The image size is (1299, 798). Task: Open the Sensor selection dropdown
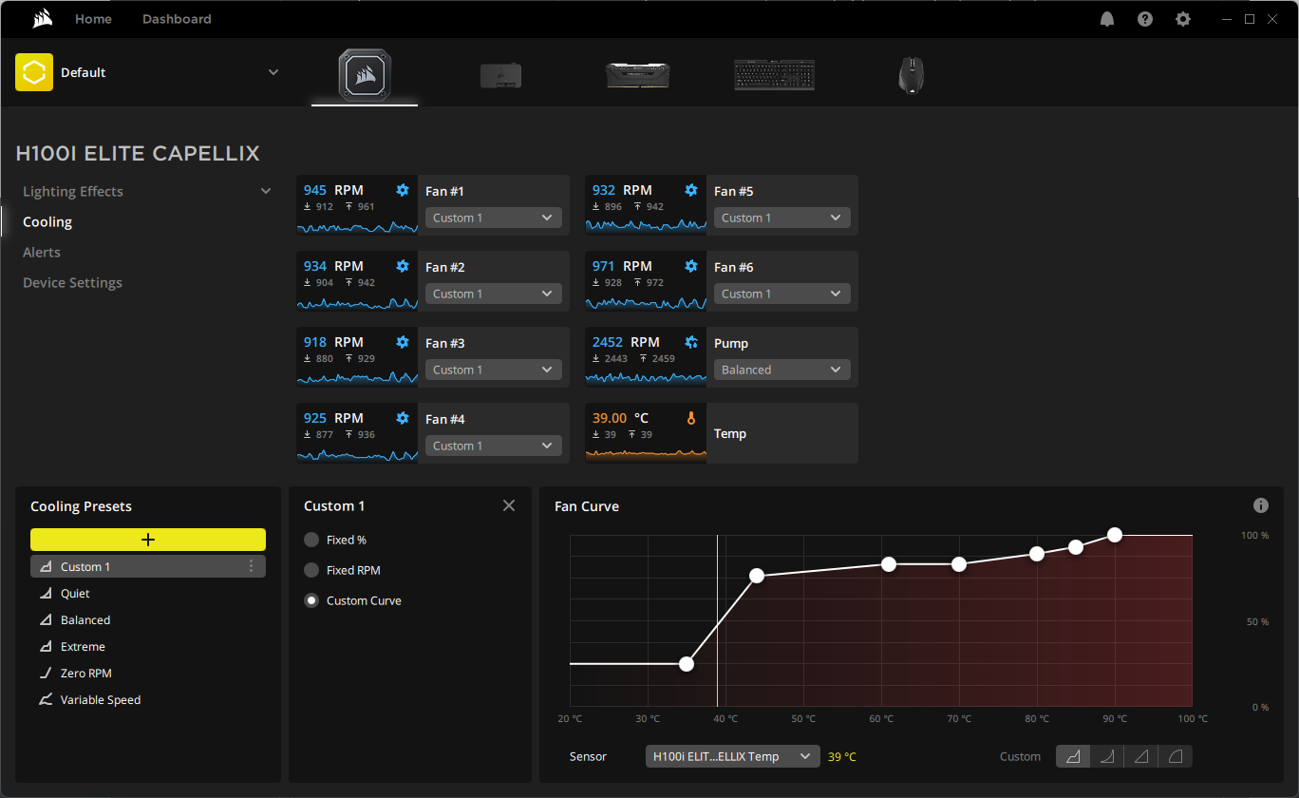(732, 756)
